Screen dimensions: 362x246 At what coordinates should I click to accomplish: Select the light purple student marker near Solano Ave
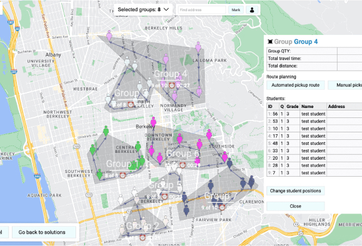click(109, 36)
